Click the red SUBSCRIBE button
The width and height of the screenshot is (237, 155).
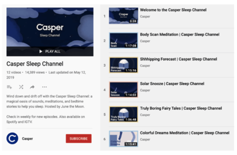[x=78, y=138]
